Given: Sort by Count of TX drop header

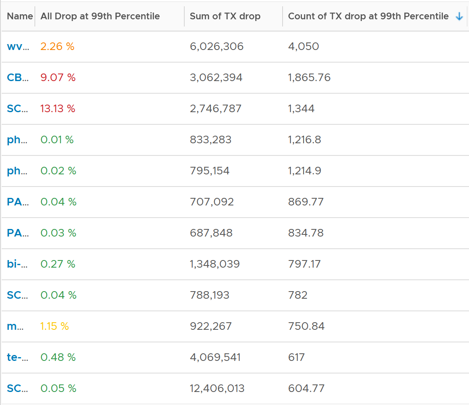Looking at the screenshot, I should click(368, 16).
